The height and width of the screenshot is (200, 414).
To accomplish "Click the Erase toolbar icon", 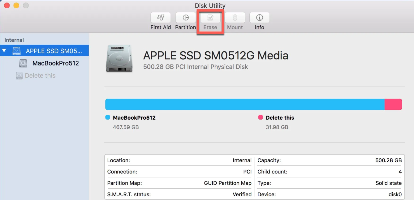I will click(x=210, y=18).
